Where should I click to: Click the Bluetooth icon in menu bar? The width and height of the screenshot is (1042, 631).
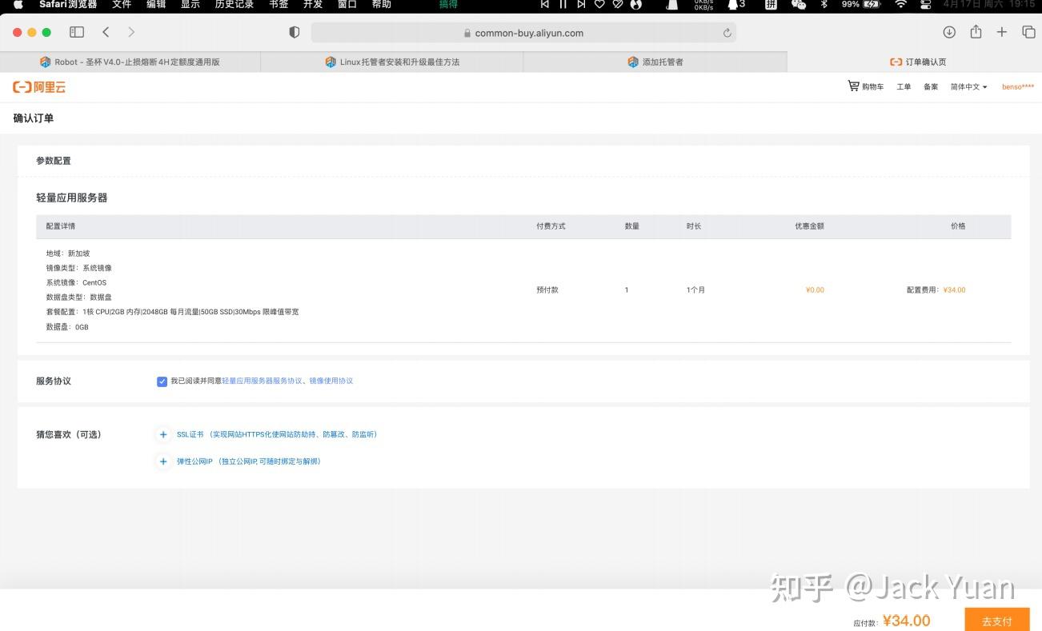pos(824,4)
